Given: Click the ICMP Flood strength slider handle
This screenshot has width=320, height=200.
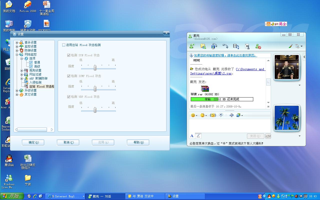Looking at the screenshot, I should [95, 89].
